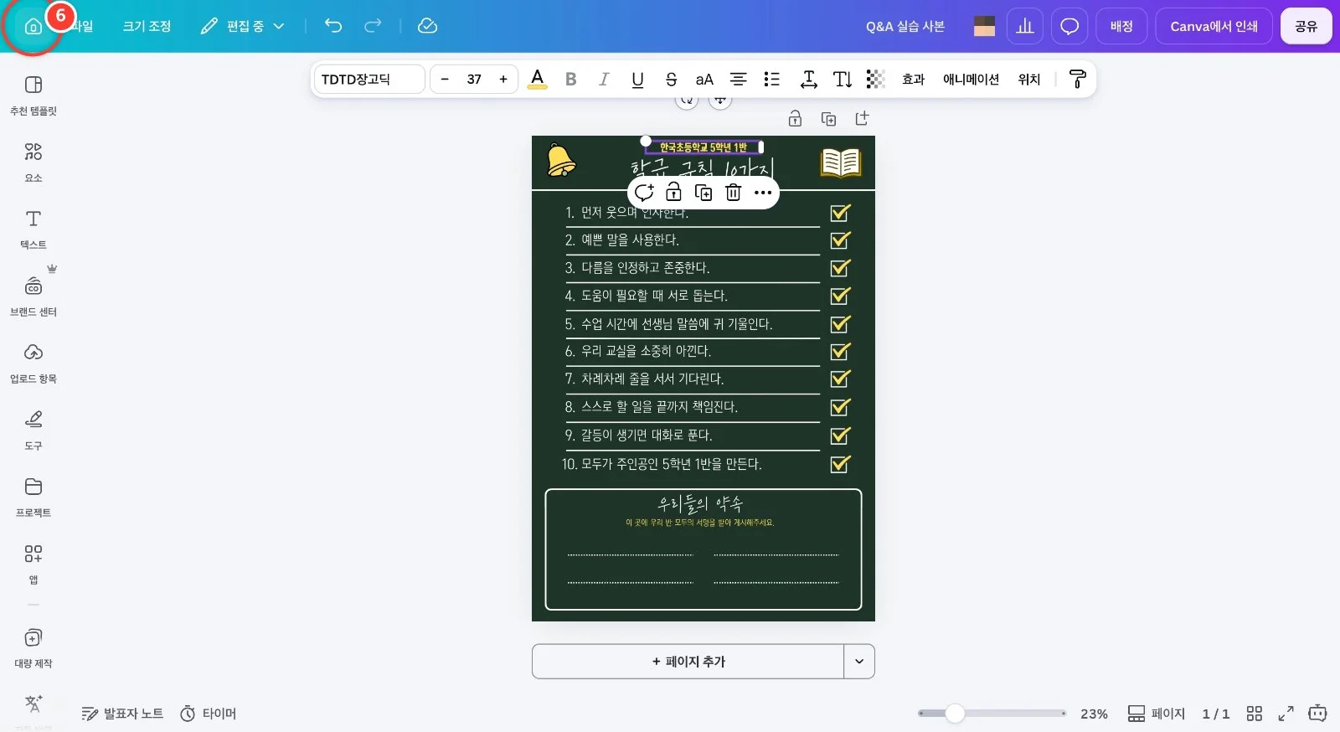
Task: Open the transparency control
Action: 876,80
